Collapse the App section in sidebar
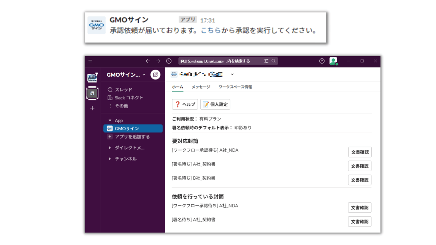The height and width of the screenshot is (245, 436). 110,120
